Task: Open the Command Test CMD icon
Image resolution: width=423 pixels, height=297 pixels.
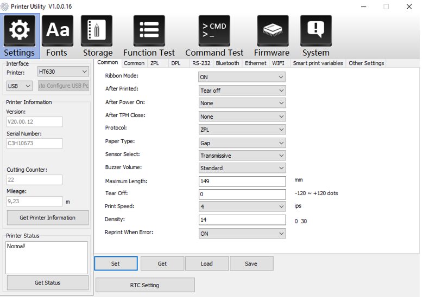Action: 214,31
